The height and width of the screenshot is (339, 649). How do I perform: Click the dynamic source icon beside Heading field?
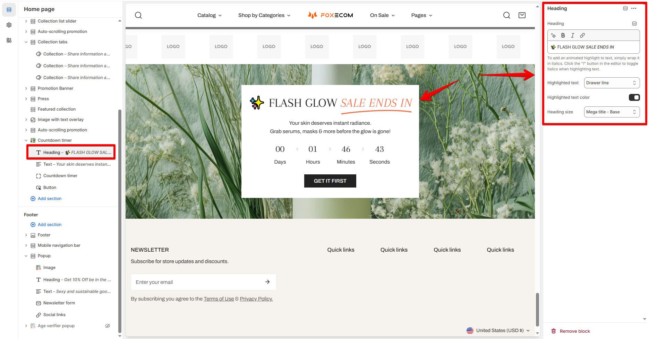point(634,24)
